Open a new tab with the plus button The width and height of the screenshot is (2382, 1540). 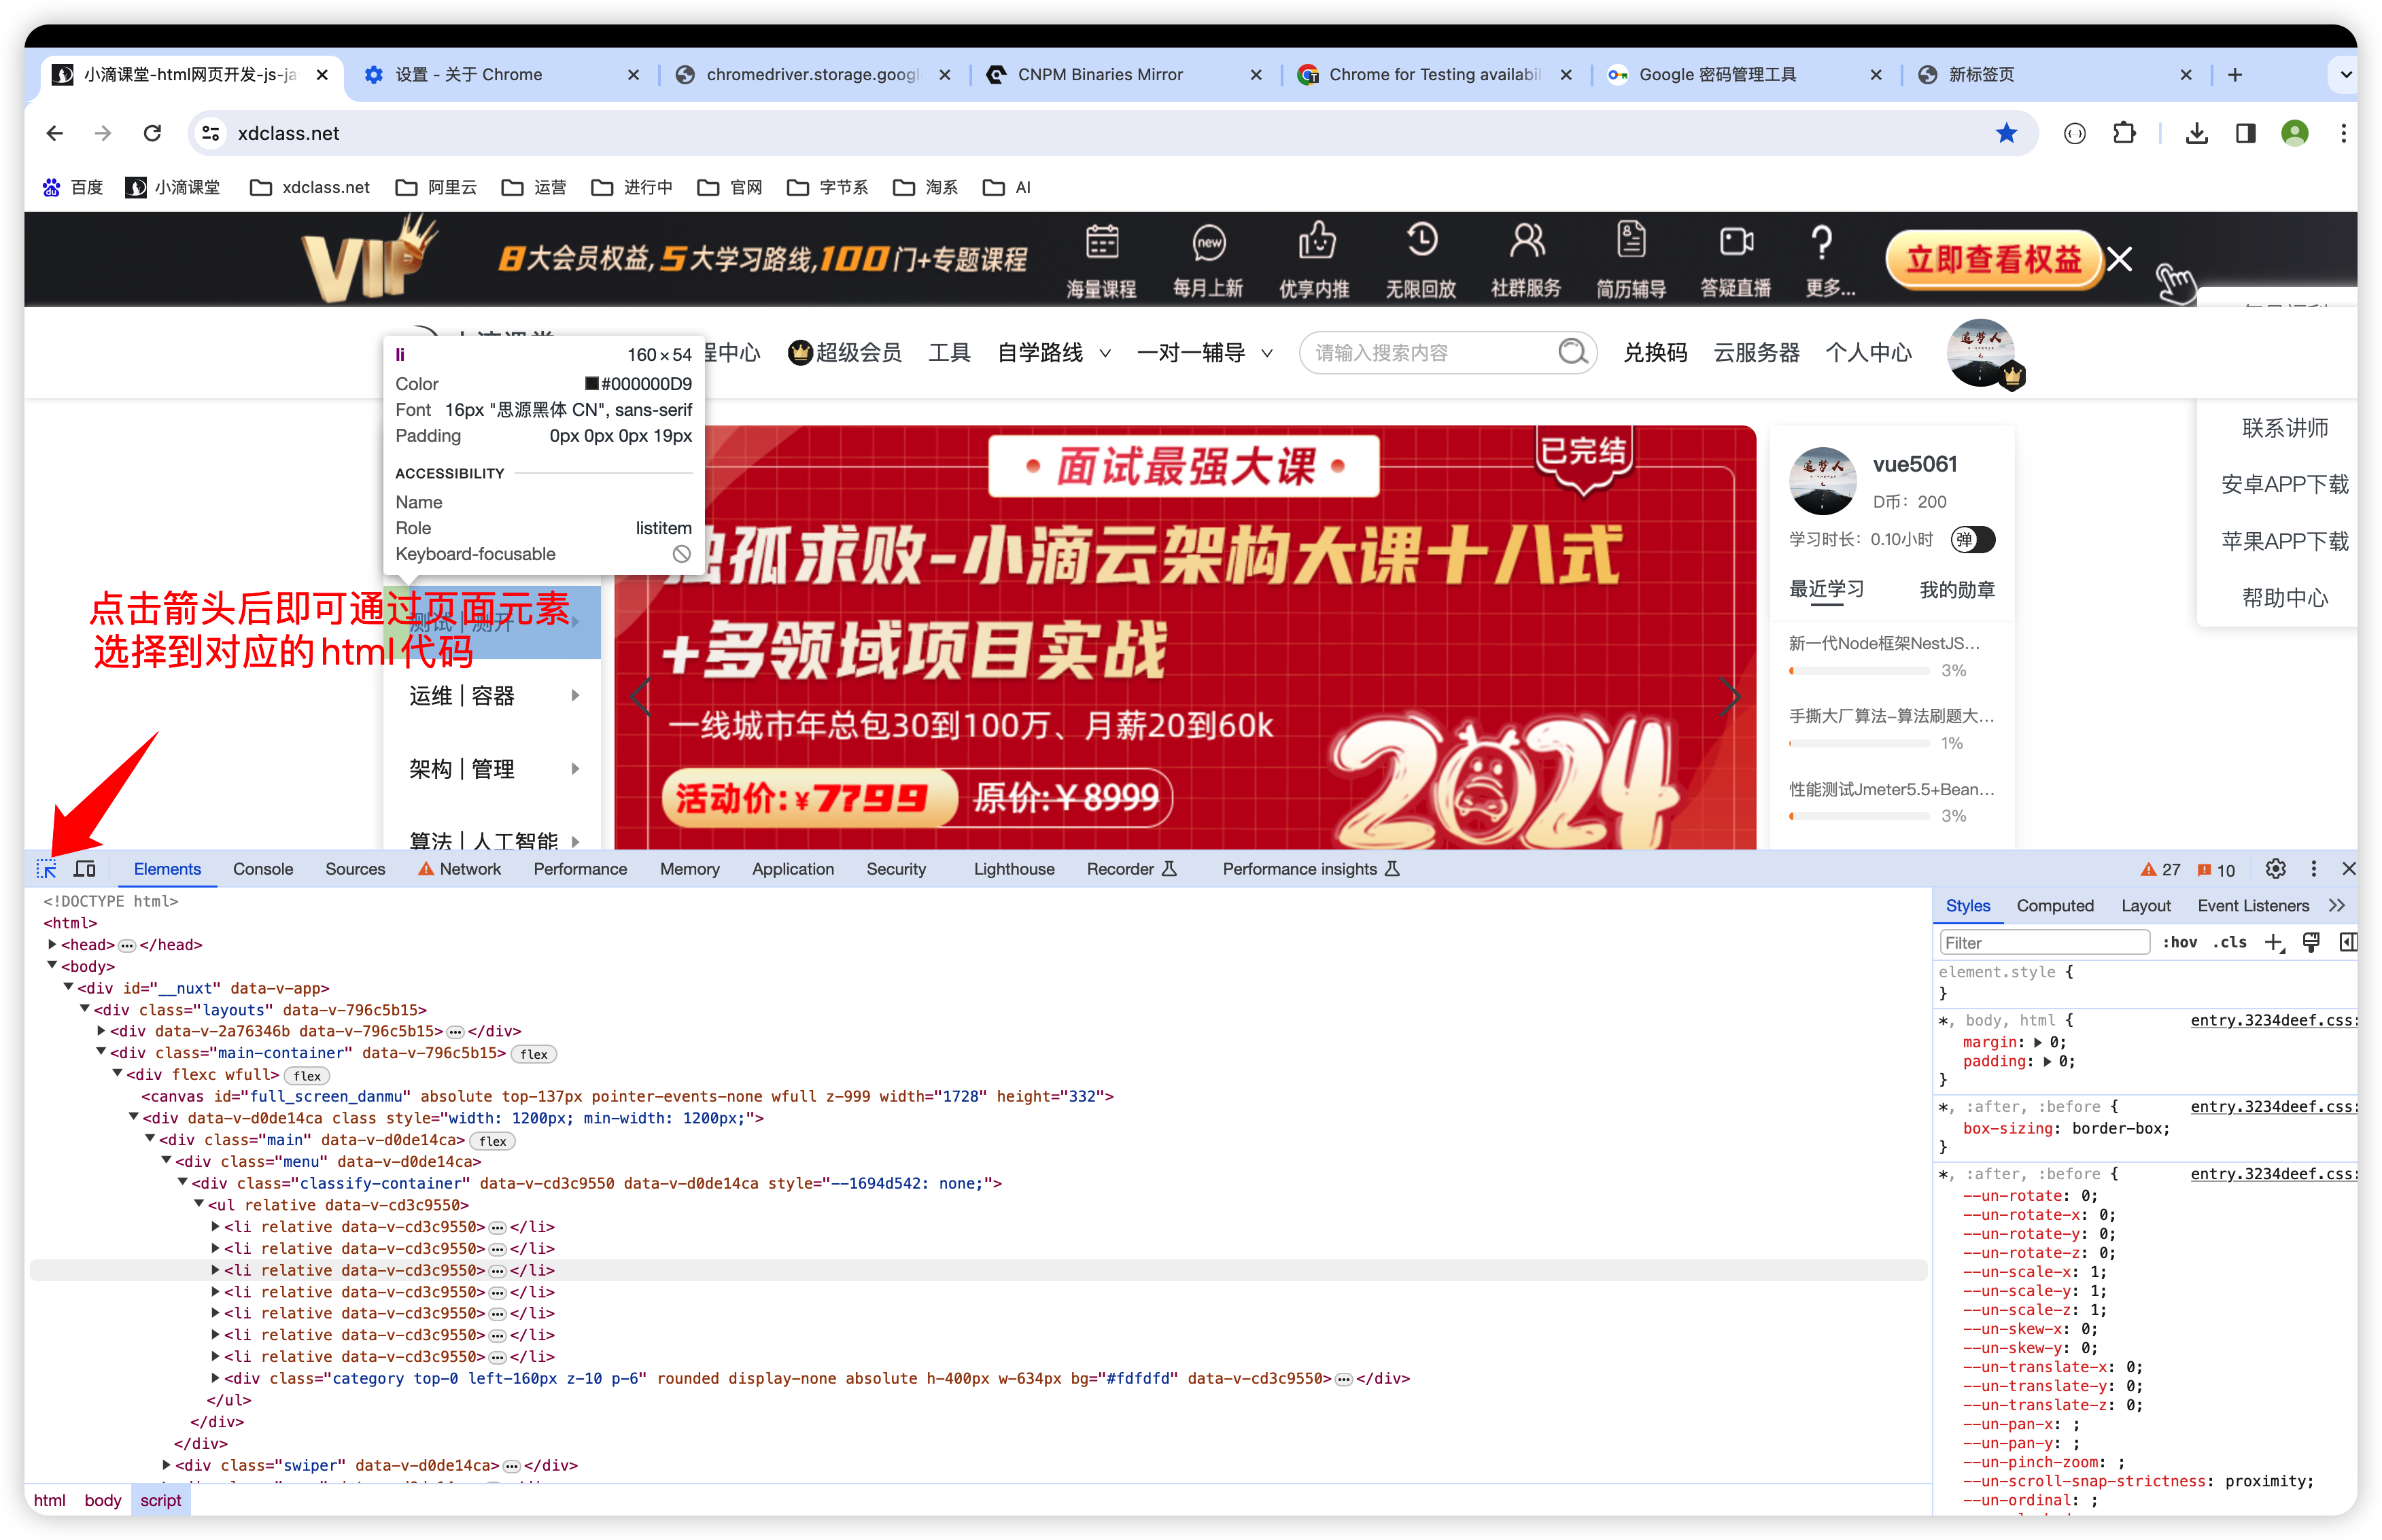click(2234, 75)
